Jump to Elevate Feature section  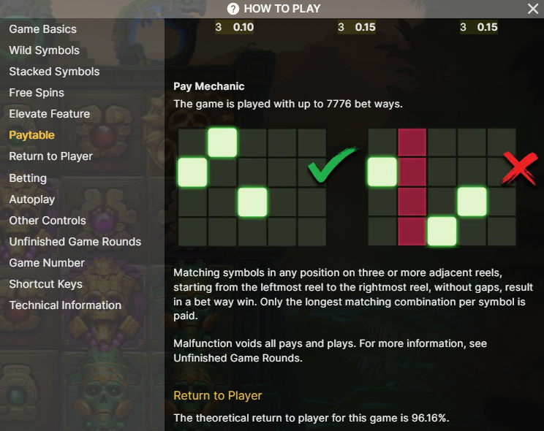[49, 114]
